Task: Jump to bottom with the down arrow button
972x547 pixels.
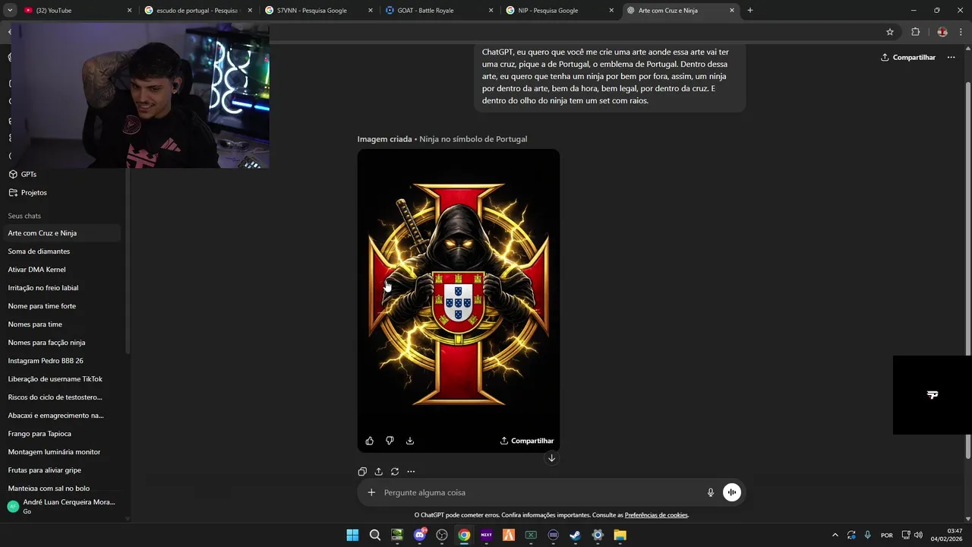Action: click(551, 457)
